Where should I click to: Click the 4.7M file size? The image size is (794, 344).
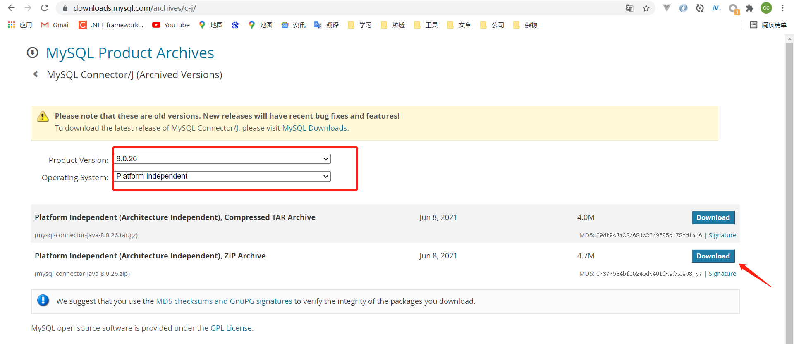(586, 256)
